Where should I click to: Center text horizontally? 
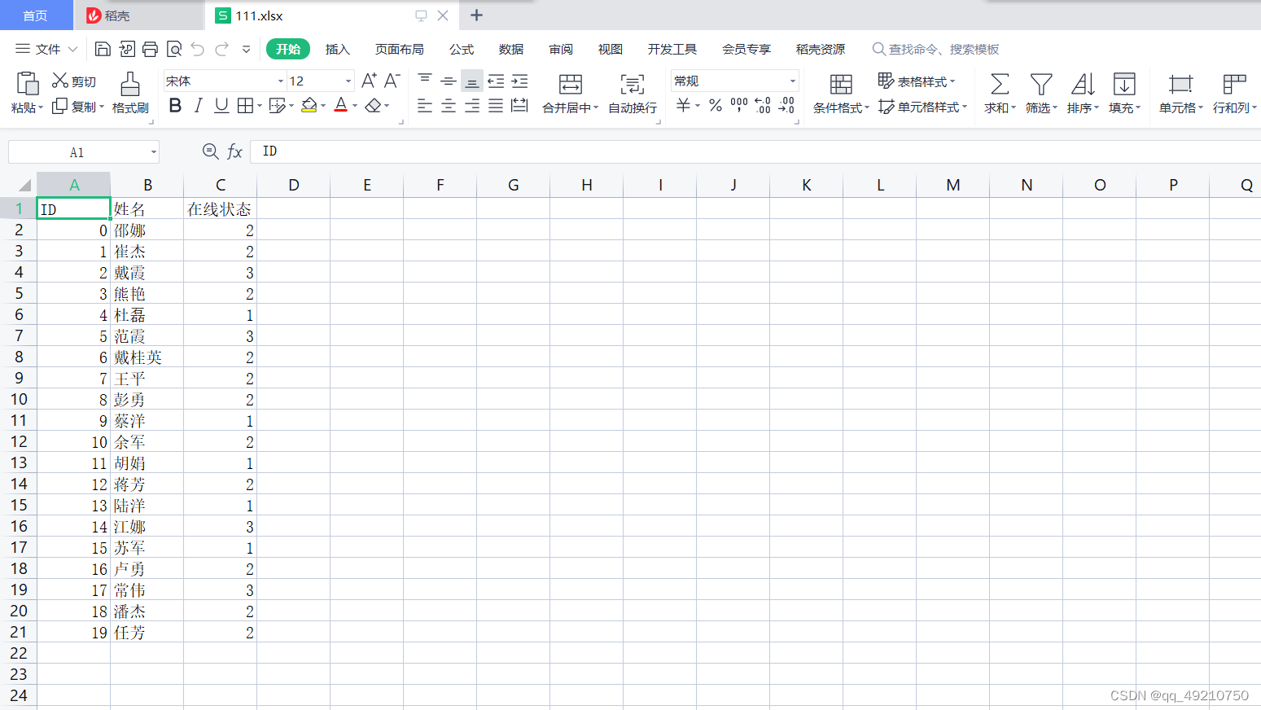449,106
